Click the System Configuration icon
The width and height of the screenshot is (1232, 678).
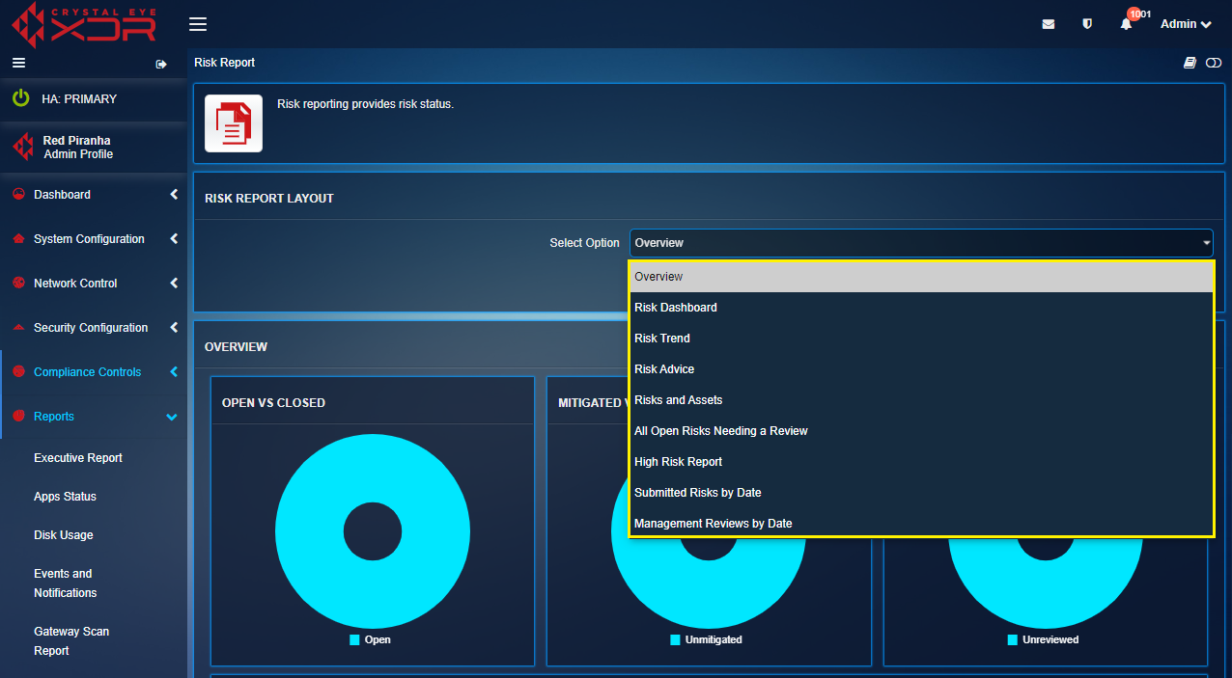click(18, 238)
